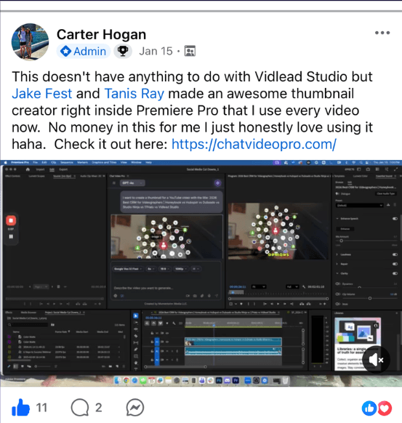The image size is (402, 423).
Task: Toggle Loudness switch
Action: [395, 254]
